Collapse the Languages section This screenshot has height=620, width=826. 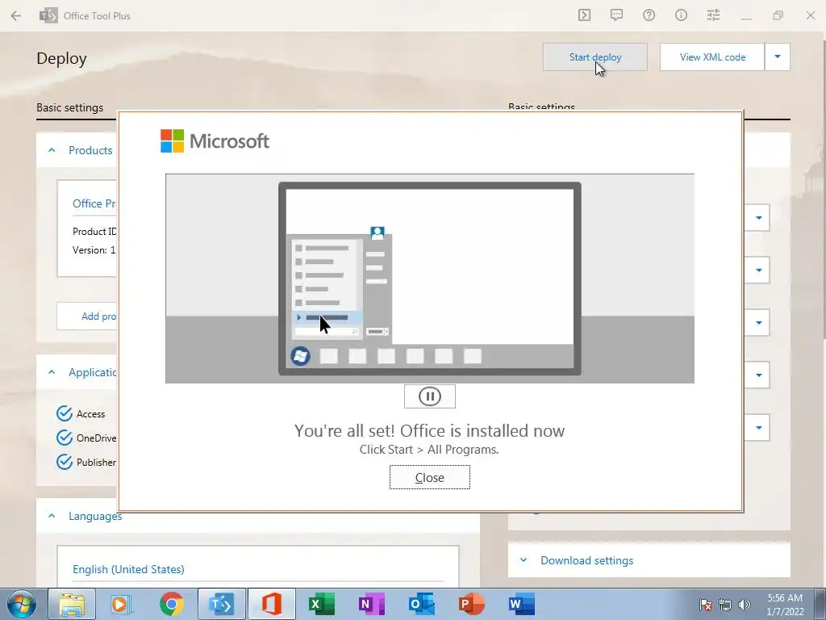(52, 516)
